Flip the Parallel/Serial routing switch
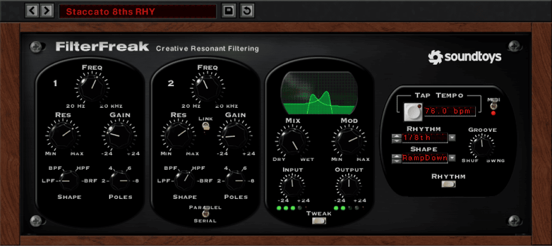 (x=205, y=214)
